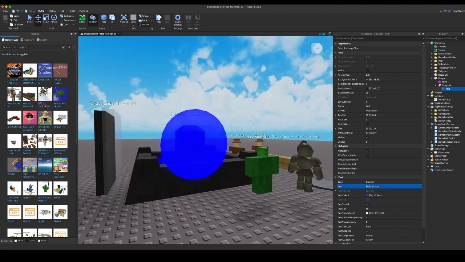Enable ClipsDescendants checkbox
Image resolution: width=465 pixels, height=262 pixels.
click(x=367, y=155)
